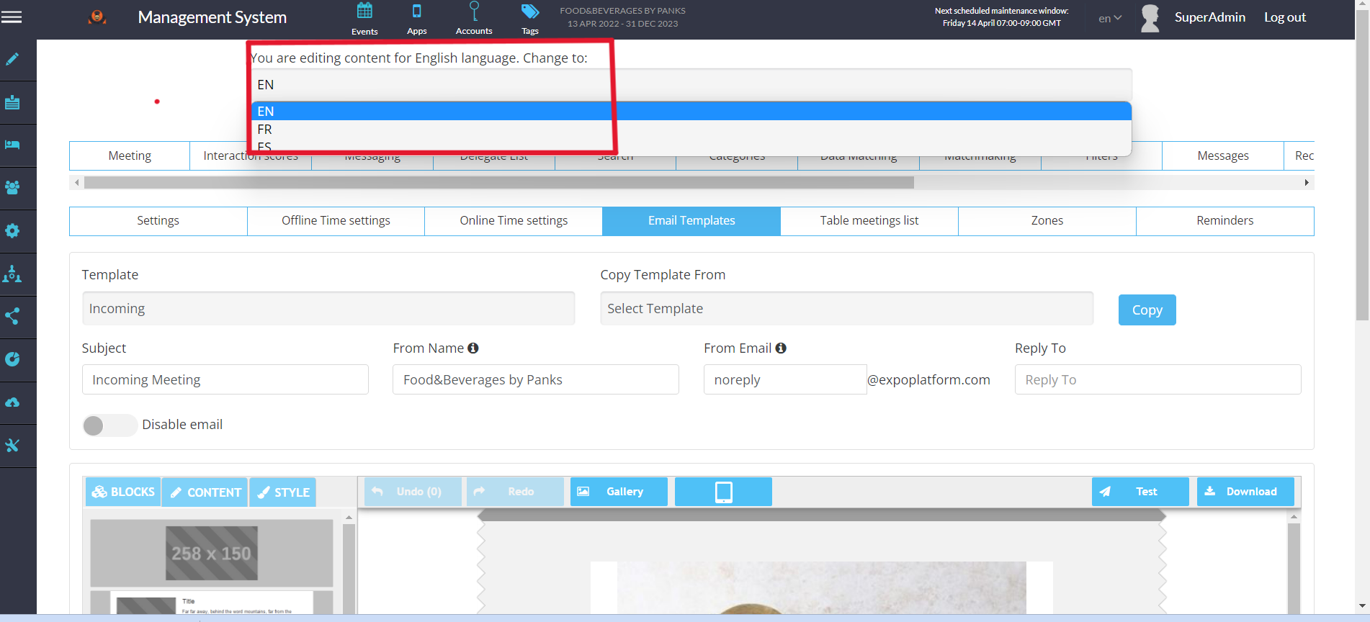Click the Reply To input field
The width and height of the screenshot is (1370, 622).
point(1158,379)
